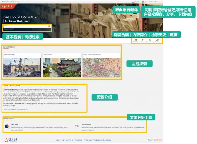Click the Get Link icon
The height and width of the screenshot is (144, 197).
pos(157,40)
